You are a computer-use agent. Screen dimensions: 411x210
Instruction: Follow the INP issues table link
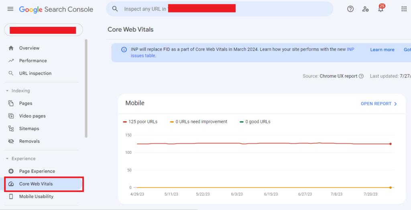click(143, 55)
